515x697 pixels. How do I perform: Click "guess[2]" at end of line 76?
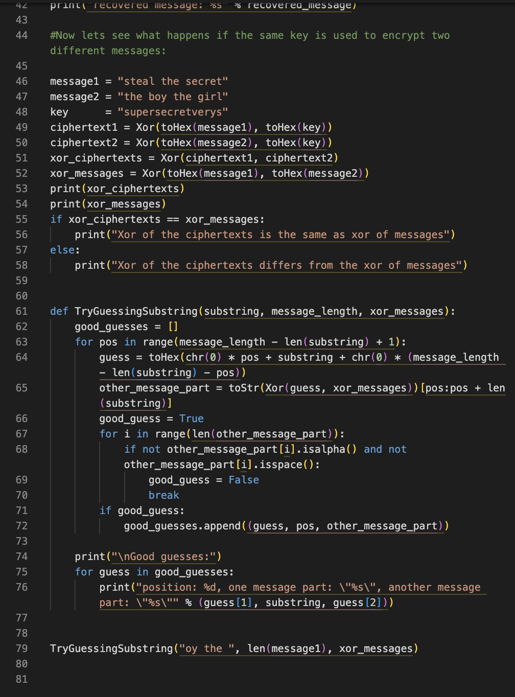pos(358,602)
